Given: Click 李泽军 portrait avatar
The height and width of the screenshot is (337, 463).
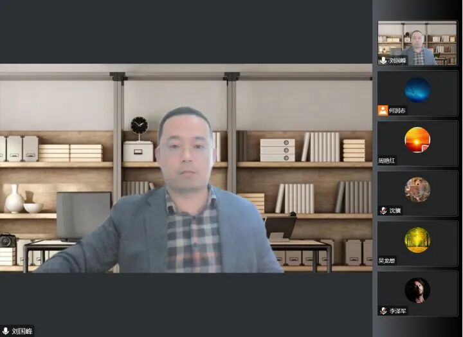Looking at the screenshot, I should [417, 290].
